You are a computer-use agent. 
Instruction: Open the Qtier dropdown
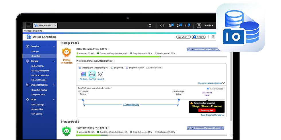184,37
